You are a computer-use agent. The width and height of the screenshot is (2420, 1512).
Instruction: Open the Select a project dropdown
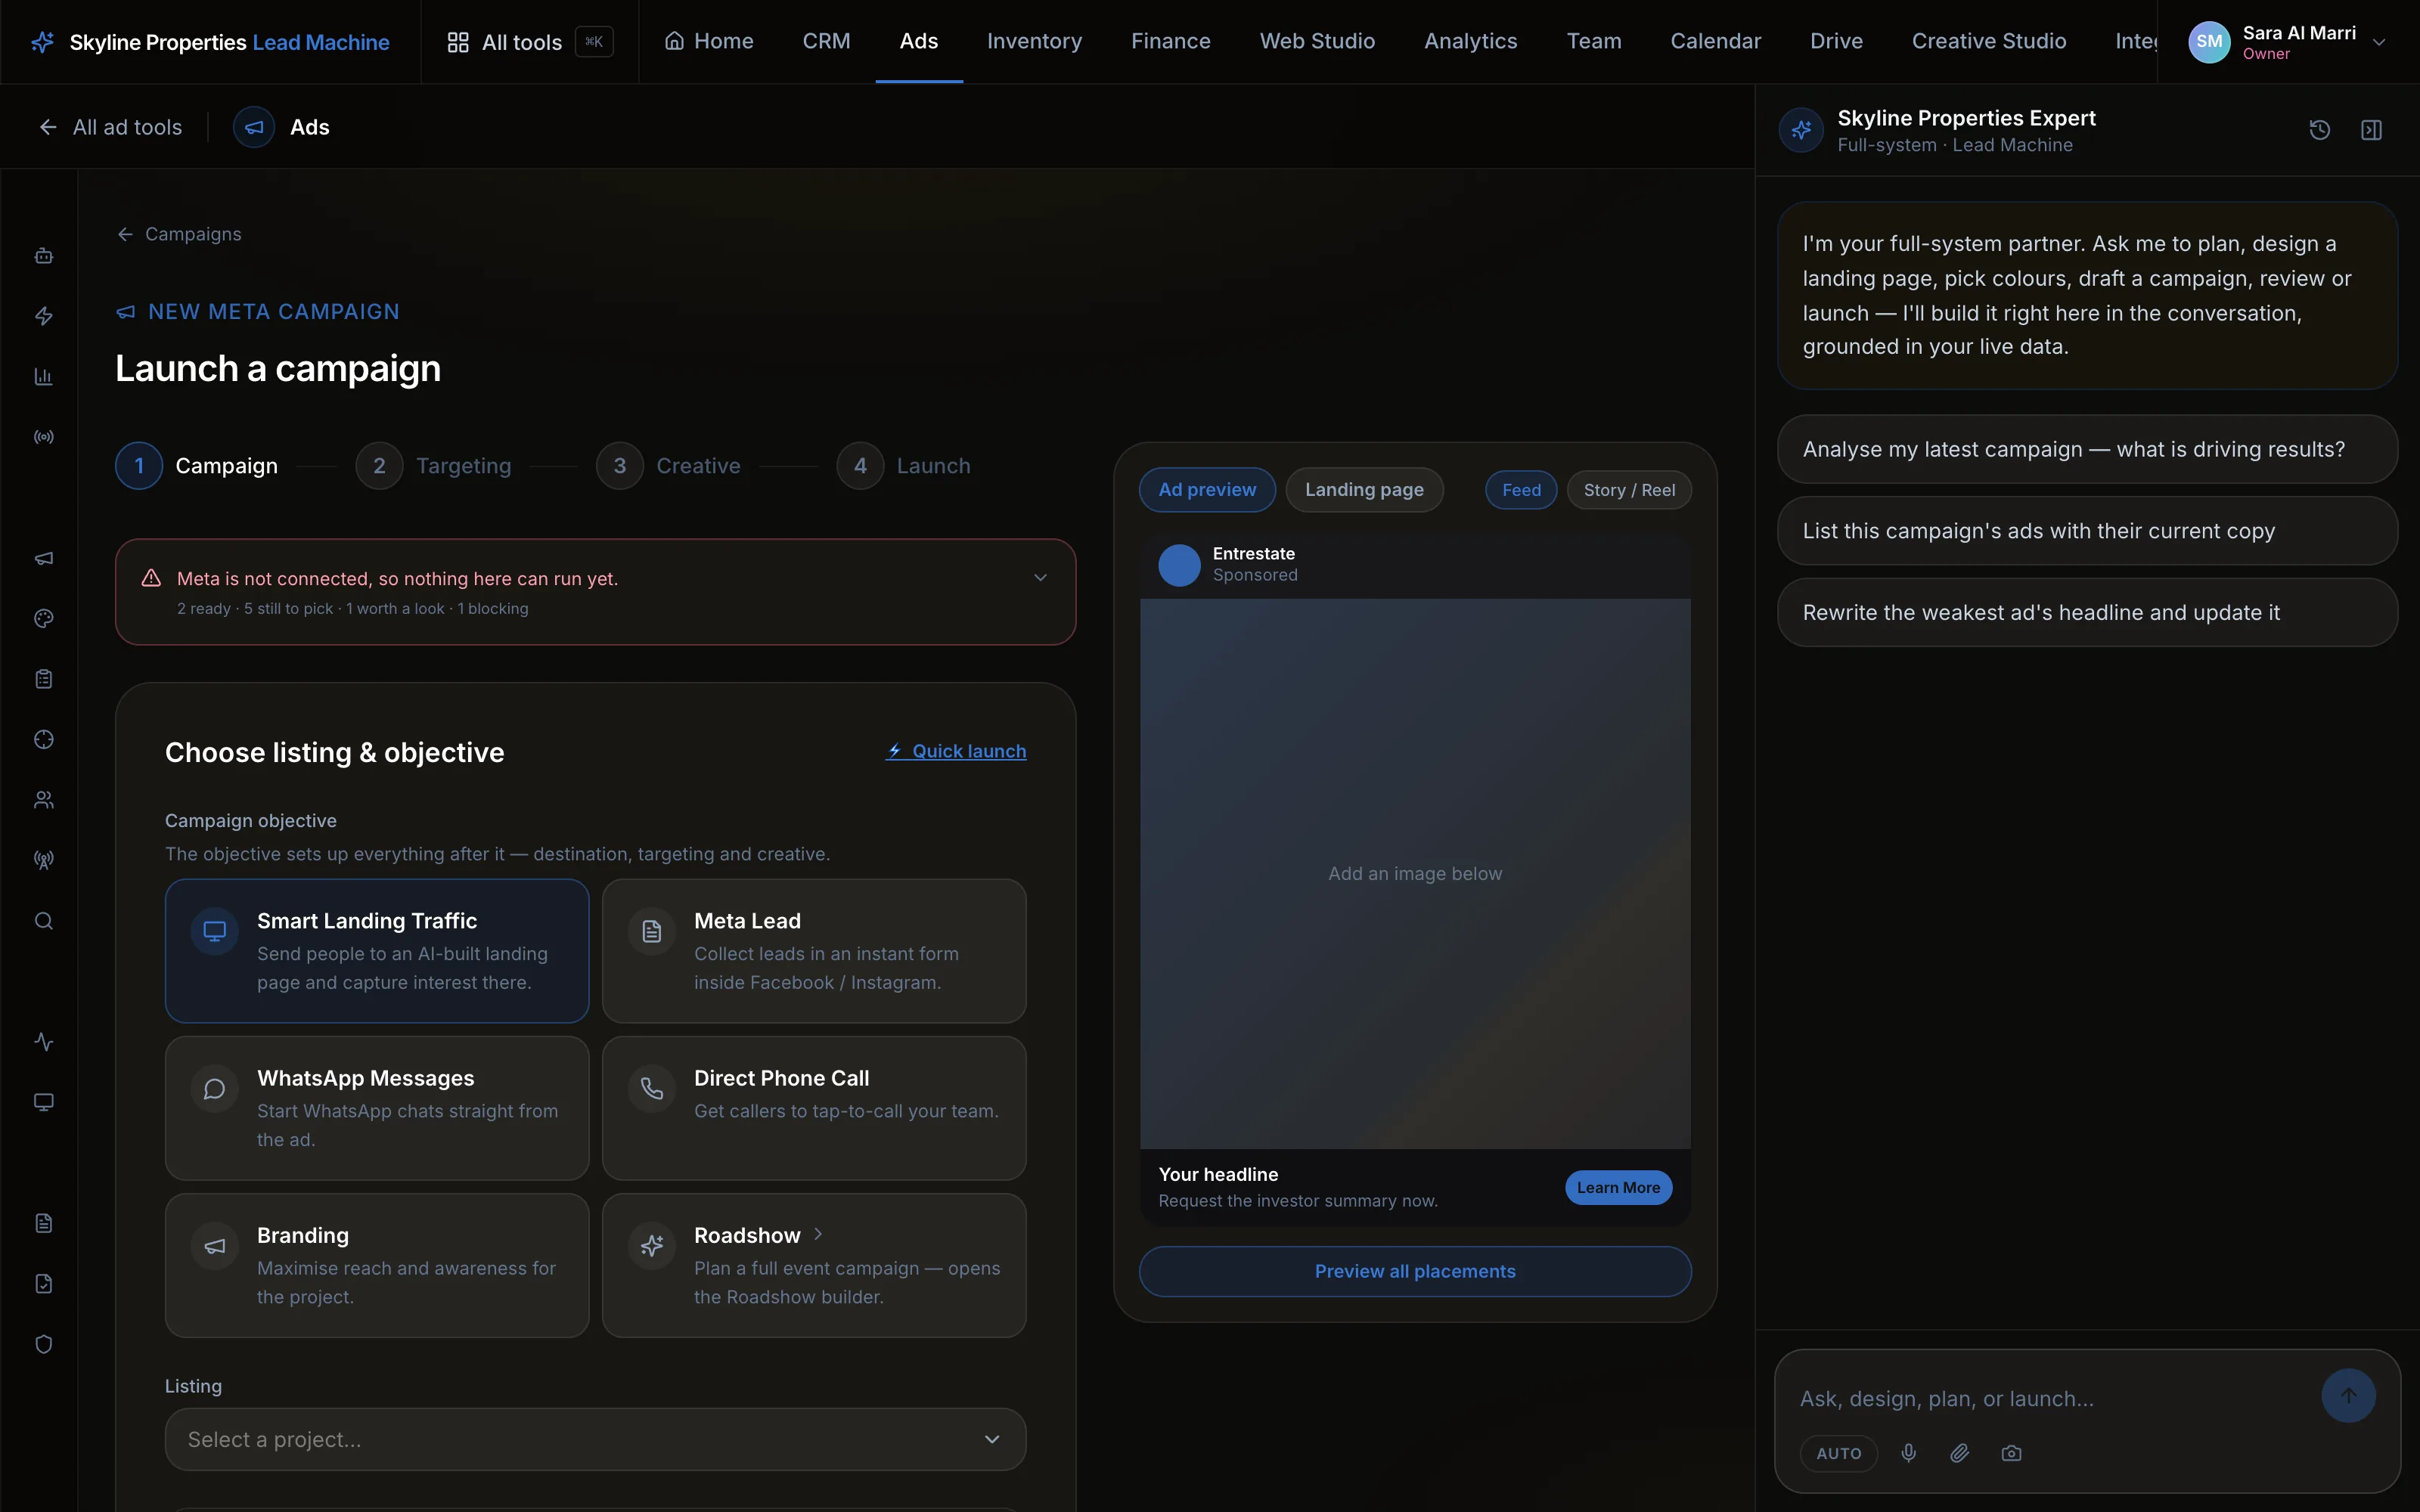595,1439
